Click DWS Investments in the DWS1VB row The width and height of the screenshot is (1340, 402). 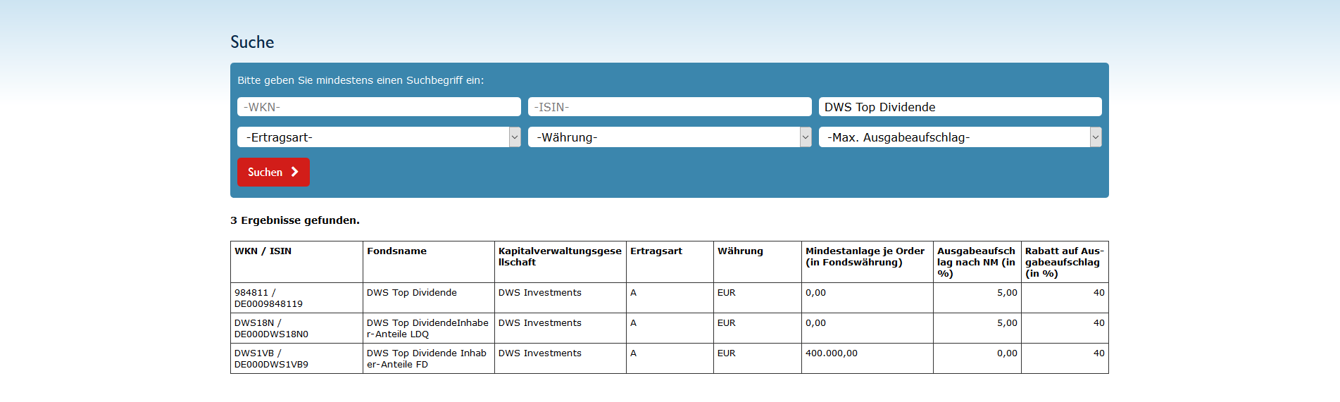tap(540, 353)
